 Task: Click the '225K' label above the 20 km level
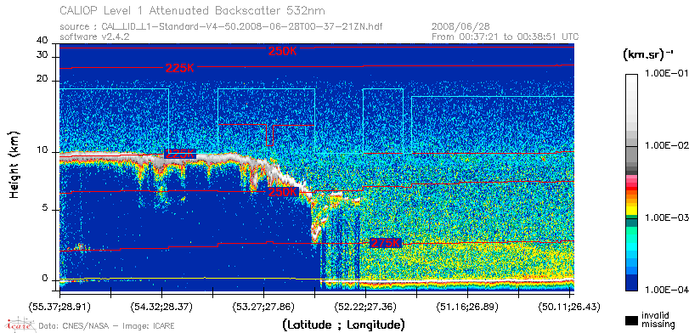(x=180, y=68)
